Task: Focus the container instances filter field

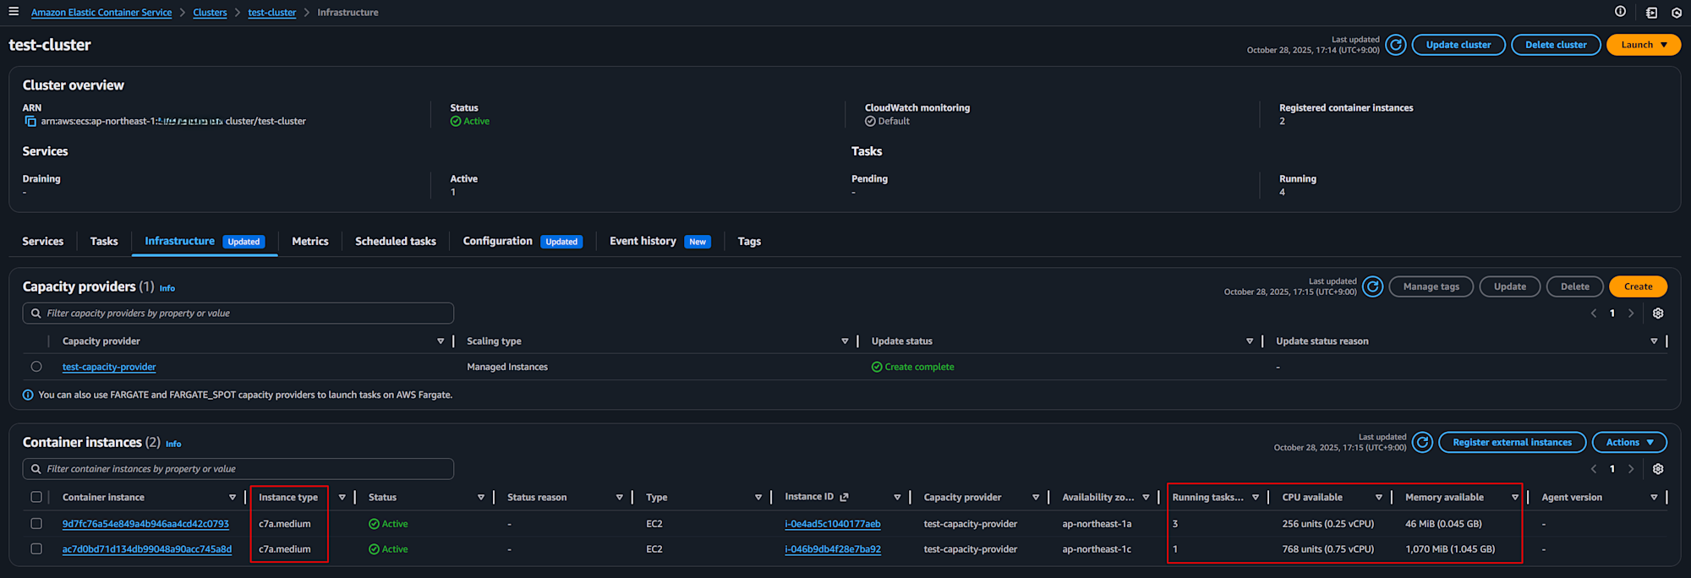Action: click(238, 469)
